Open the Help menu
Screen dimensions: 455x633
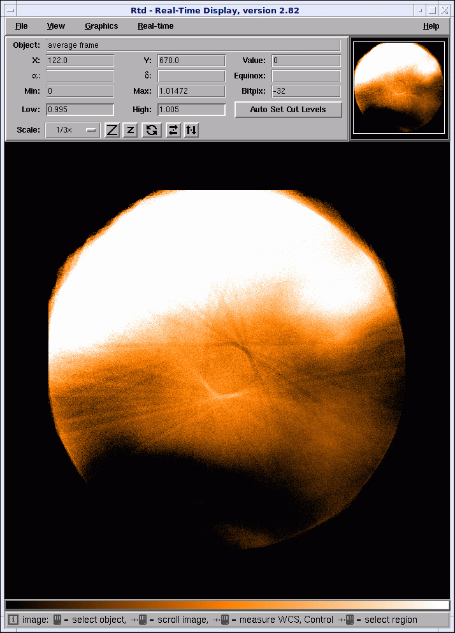pyautogui.click(x=431, y=26)
